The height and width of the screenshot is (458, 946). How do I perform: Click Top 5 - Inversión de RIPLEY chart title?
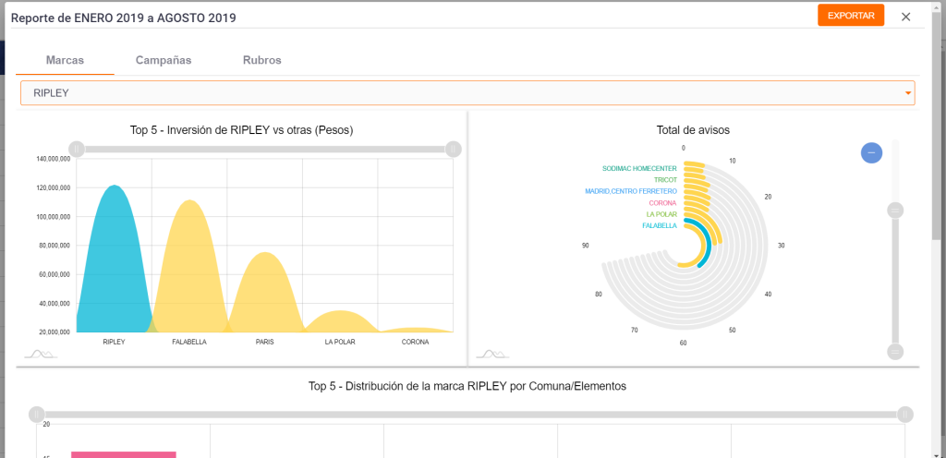241,129
